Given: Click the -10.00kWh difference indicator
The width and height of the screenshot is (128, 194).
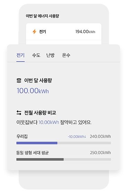Looking at the screenshot, I should click(77, 137).
